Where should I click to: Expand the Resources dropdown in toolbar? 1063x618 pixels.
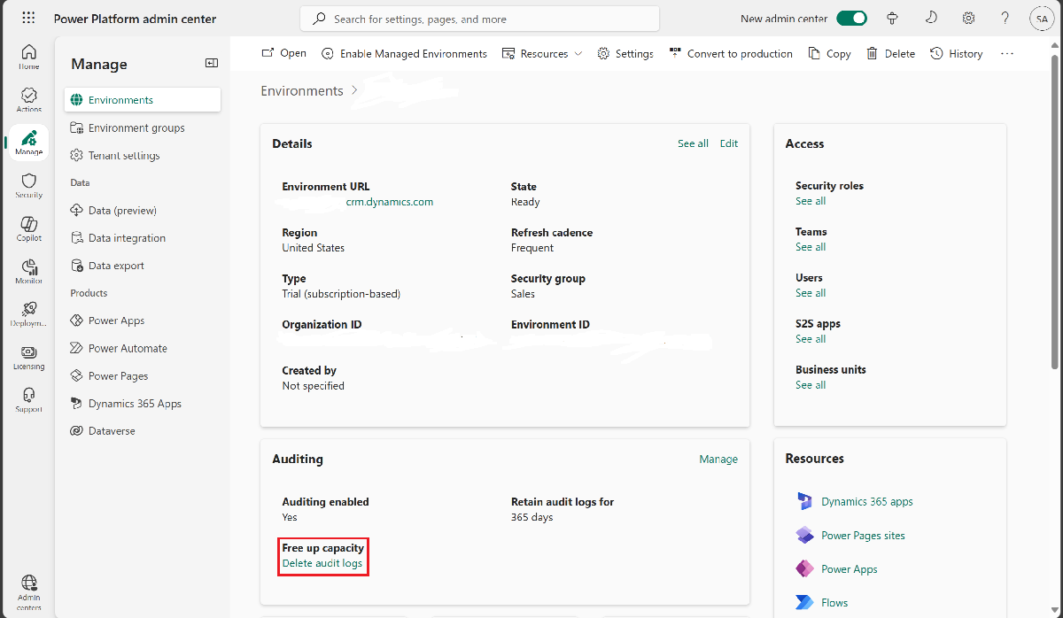542,54
